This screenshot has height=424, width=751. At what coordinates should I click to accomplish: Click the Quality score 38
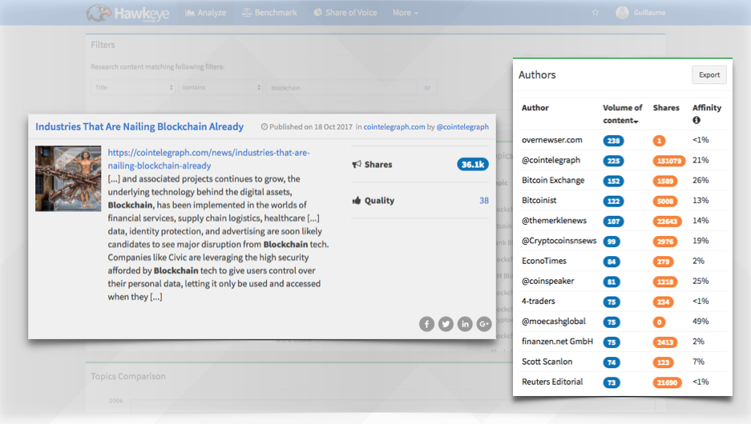tap(484, 201)
